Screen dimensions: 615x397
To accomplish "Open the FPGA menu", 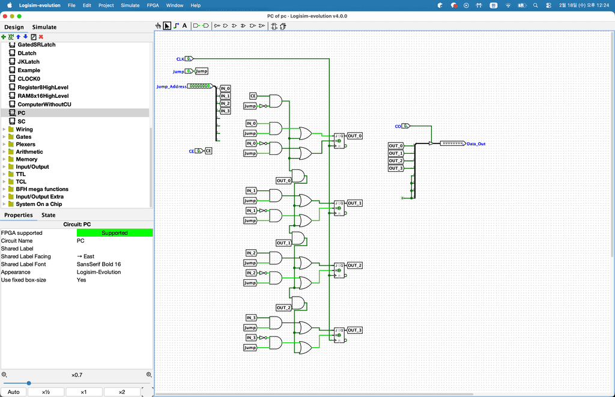I will pyautogui.click(x=153, y=5).
